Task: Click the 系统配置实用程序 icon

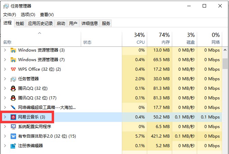Action: [x=13, y=127]
